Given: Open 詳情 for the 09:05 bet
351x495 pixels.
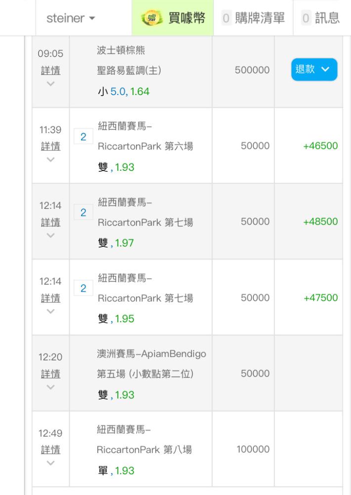Looking at the screenshot, I should coord(50,70).
